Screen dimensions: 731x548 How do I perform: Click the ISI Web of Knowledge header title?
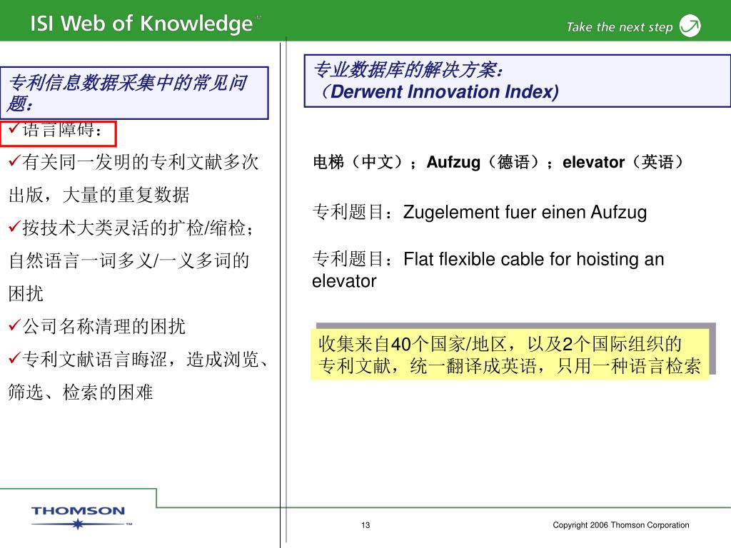tap(141, 24)
